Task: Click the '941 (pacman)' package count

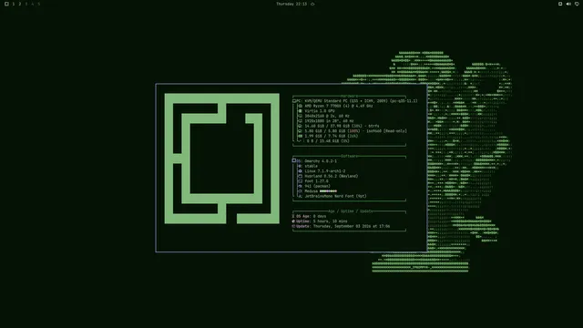Action: (x=317, y=186)
